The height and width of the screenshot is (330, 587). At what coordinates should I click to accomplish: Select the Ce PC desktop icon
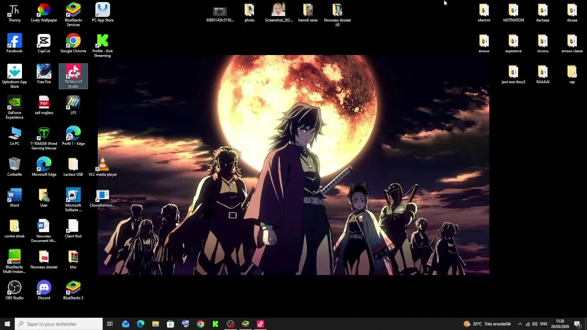click(x=14, y=136)
